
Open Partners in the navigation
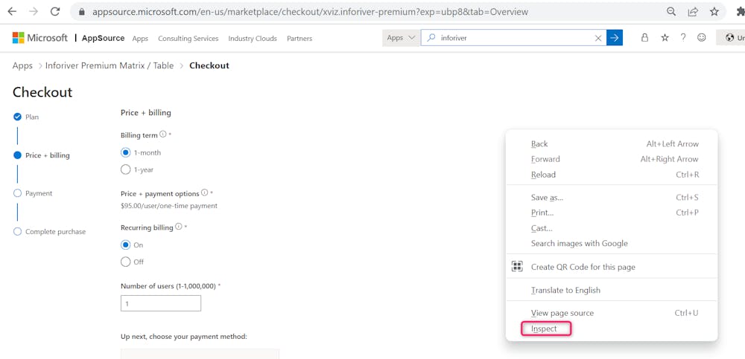(299, 39)
